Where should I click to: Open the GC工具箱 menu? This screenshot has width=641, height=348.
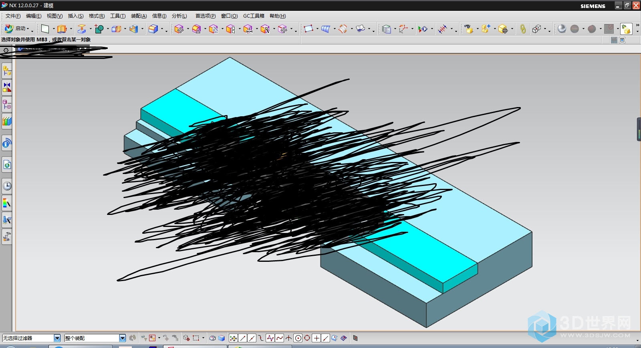pyautogui.click(x=254, y=16)
